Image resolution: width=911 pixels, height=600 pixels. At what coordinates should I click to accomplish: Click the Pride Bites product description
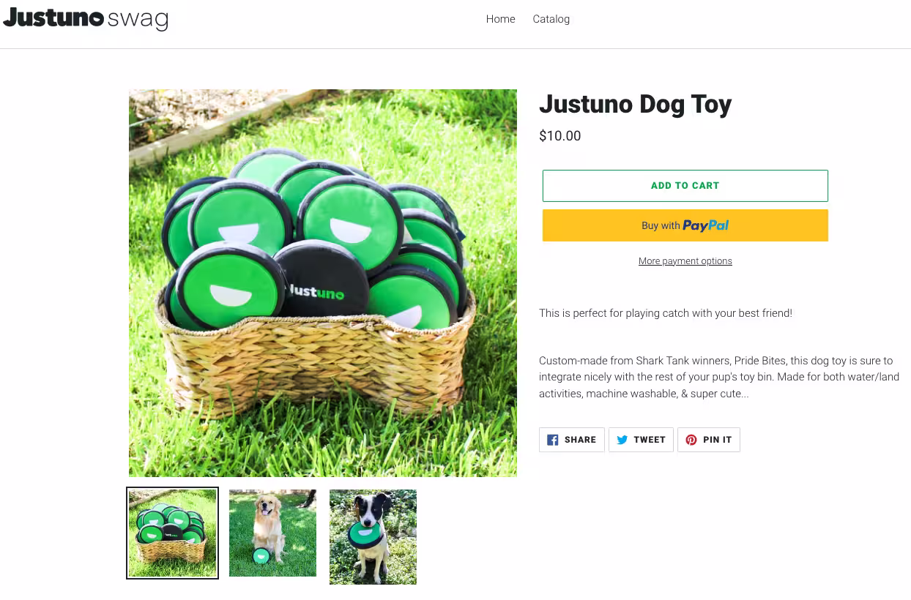click(x=719, y=377)
